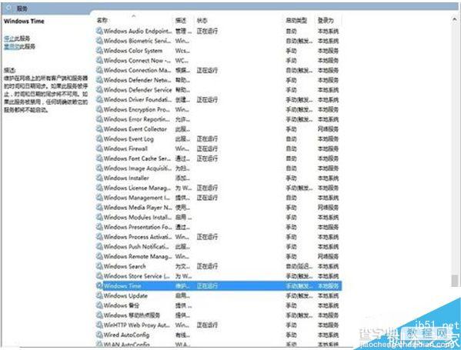Select the Windows Remote Management service name
The width and height of the screenshot is (461, 350).
(x=138, y=256)
